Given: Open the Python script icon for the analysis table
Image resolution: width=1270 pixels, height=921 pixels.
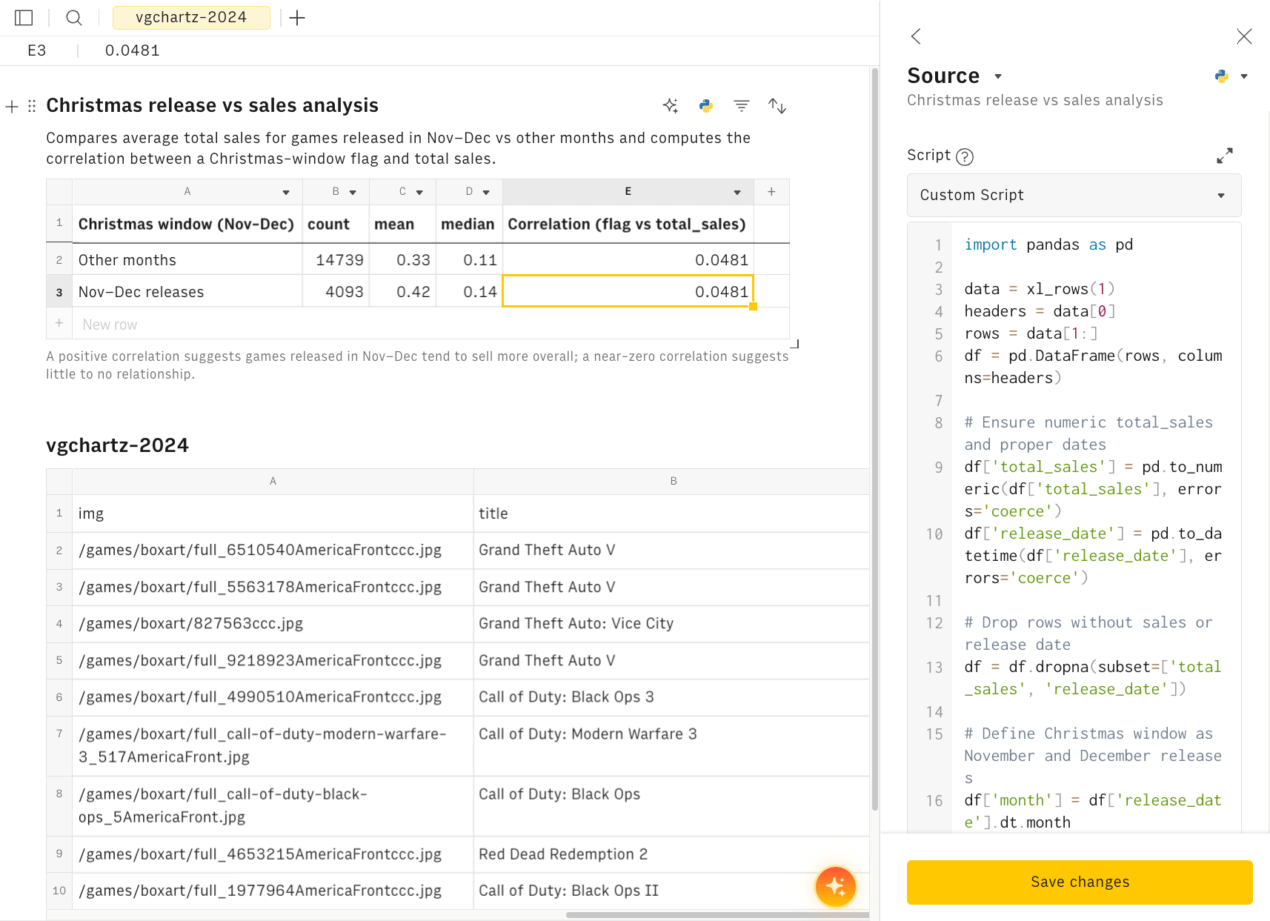Looking at the screenshot, I should [x=705, y=106].
